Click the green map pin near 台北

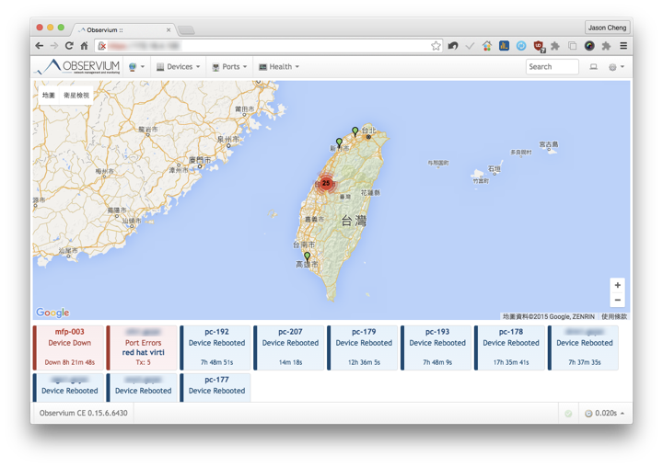click(355, 131)
